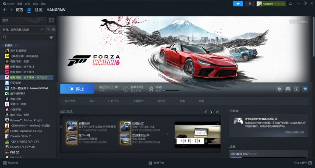
Task: Switch to the grid collections view icon
Action: pos(52,20)
